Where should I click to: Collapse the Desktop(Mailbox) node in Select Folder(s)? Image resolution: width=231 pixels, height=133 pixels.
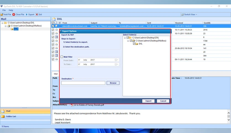(128, 41)
